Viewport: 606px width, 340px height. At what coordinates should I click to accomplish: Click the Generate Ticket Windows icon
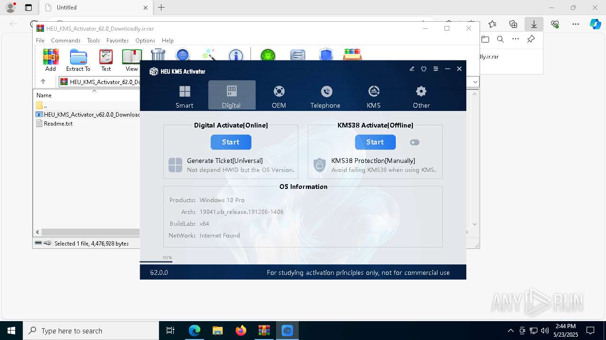175,165
